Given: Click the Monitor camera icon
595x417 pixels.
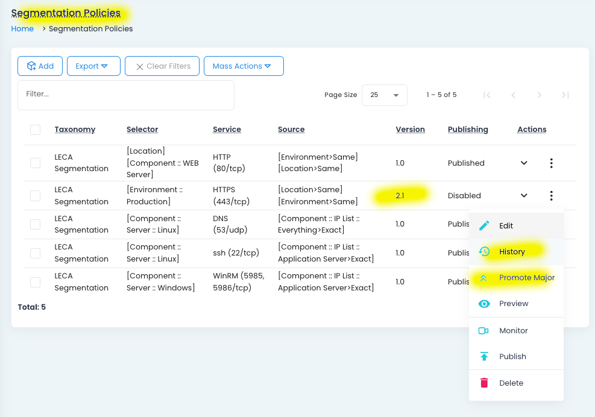Looking at the screenshot, I should (483, 331).
